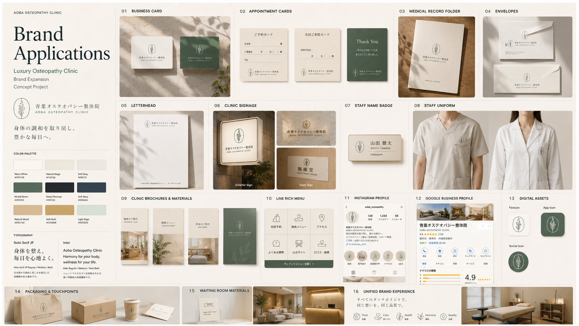The width and height of the screenshot is (579, 326).
Task: Open the アクセス Instagram story highlight
Action: point(388,256)
